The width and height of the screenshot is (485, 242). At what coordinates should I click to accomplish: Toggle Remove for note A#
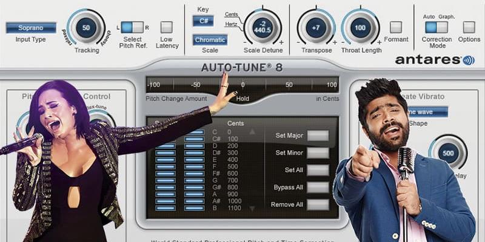coord(194,201)
